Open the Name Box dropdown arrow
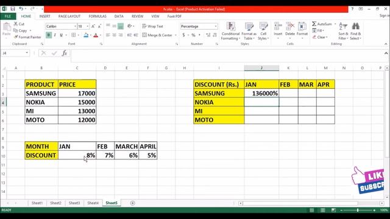This screenshot has height=219, width=390. coord(27,53)
